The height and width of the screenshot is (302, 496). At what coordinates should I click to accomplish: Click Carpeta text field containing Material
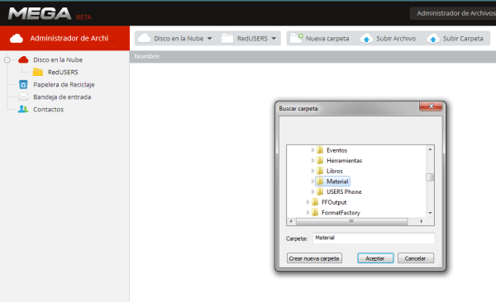374,238
